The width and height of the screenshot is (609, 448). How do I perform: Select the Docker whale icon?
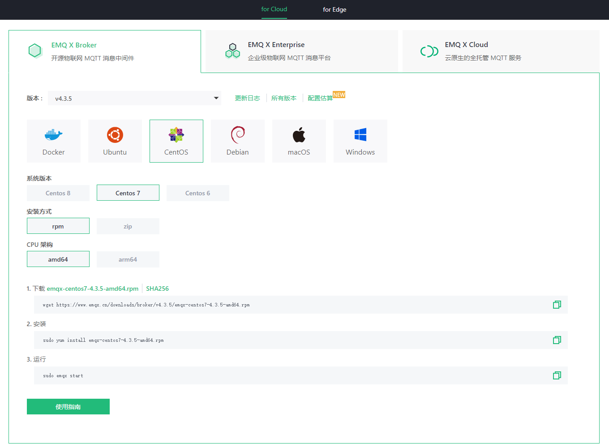tap(54, 134)
